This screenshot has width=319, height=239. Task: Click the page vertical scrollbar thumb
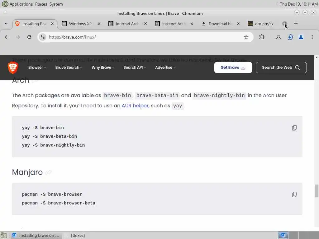tap(317, 191)
